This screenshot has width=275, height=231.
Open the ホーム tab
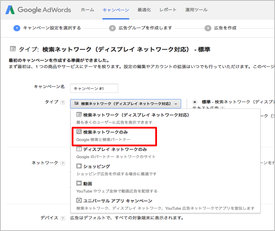click(87, 10)
